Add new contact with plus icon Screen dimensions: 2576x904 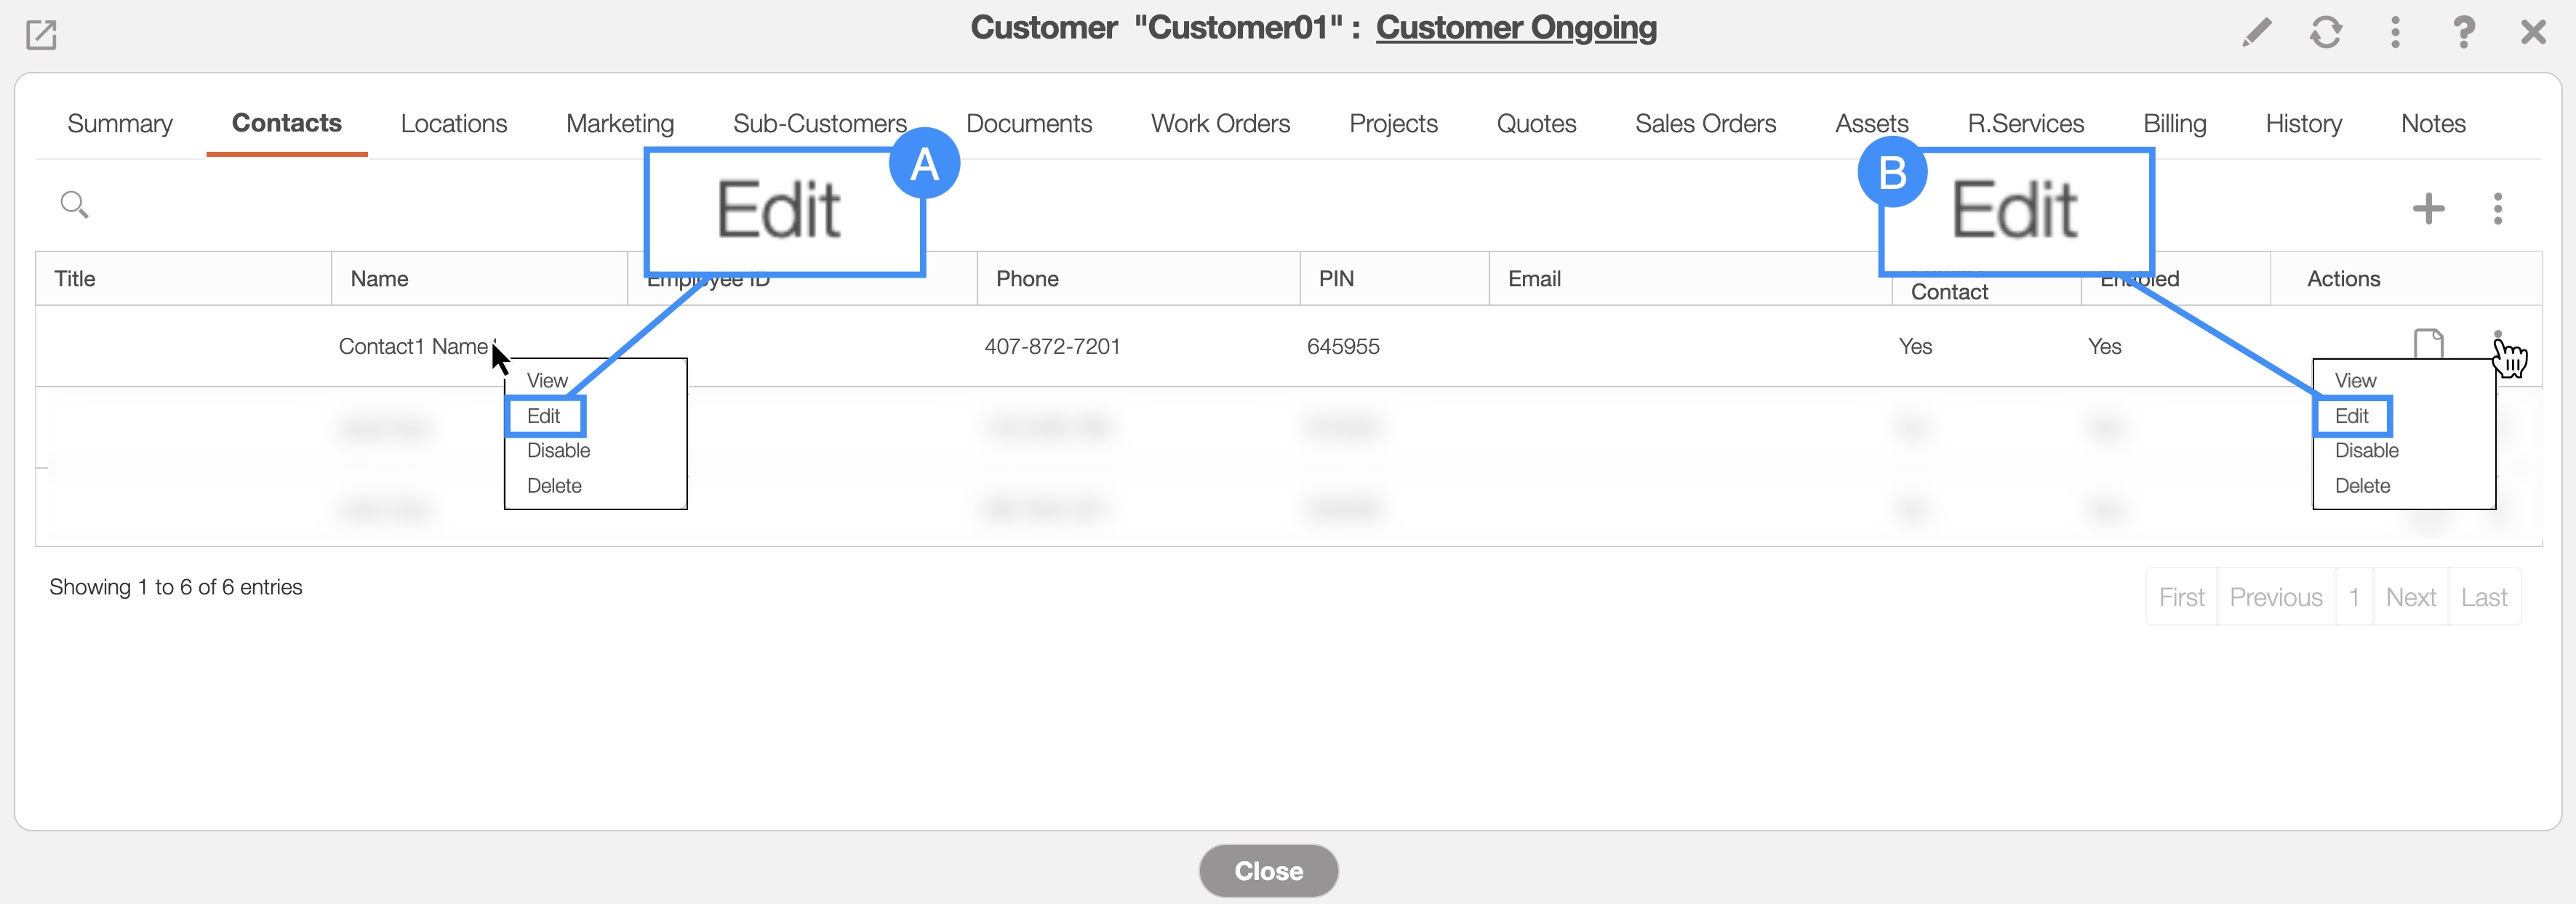[x=2428, y=209]
